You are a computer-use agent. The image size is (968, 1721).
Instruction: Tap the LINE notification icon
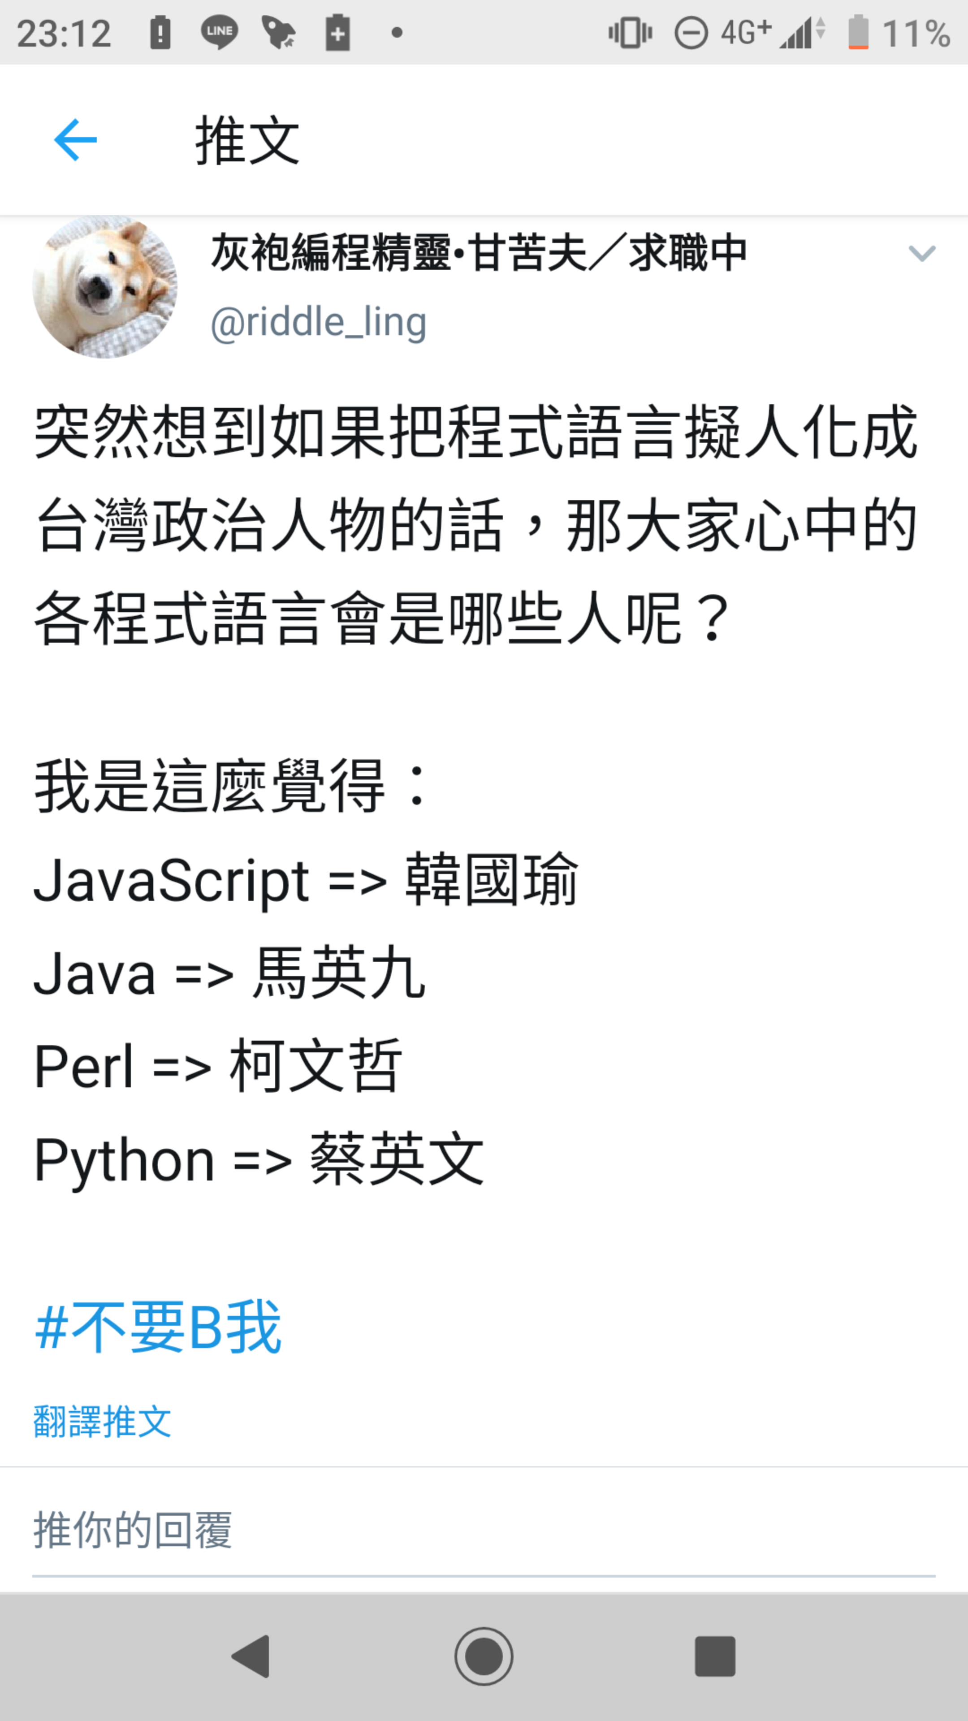pyautogui.click(x=219, y=32)
